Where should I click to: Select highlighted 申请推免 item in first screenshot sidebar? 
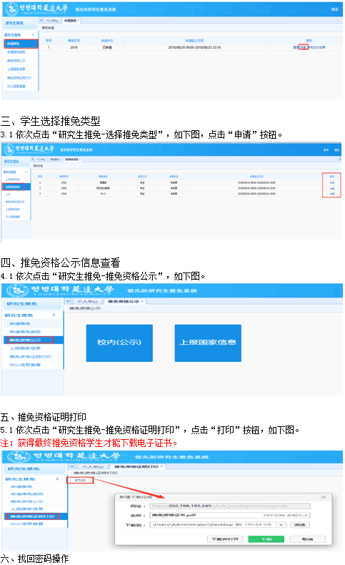[x=21, y=44]
